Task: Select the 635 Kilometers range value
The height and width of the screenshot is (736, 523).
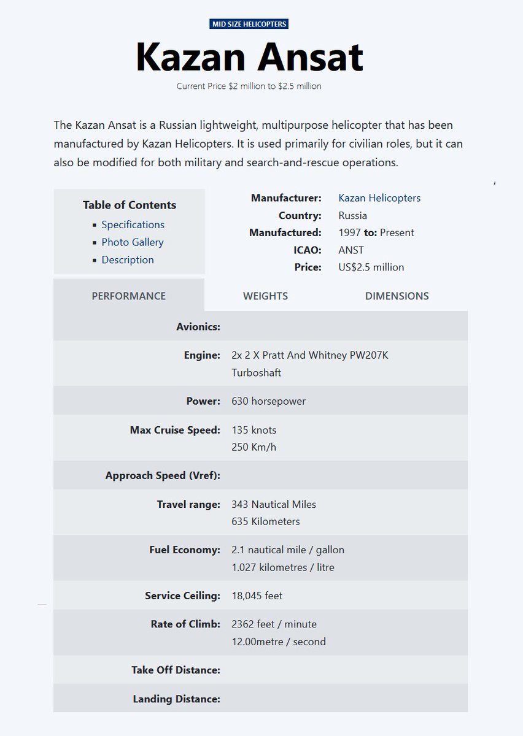Action: pos(266,521)
